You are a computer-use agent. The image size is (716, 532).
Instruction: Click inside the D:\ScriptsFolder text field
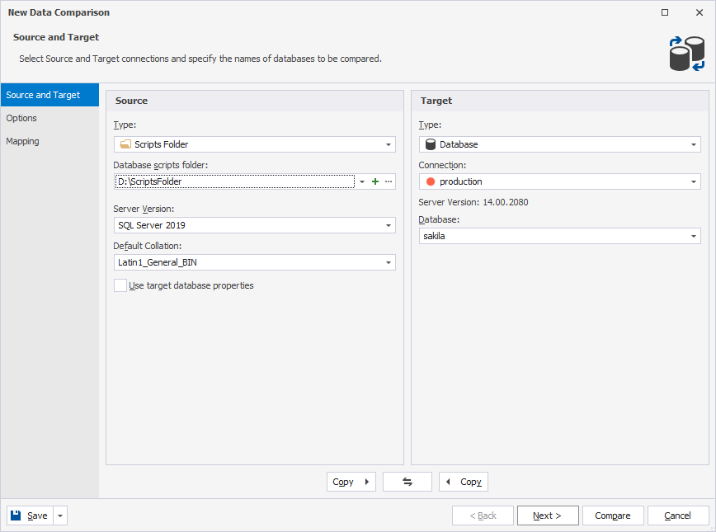tap(231, 181)
